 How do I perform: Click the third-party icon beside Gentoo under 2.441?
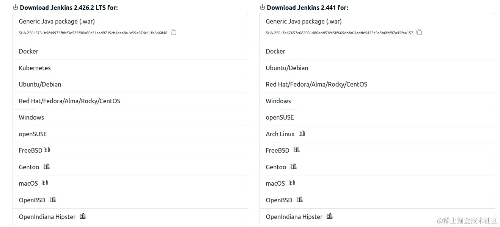(294, 166)
